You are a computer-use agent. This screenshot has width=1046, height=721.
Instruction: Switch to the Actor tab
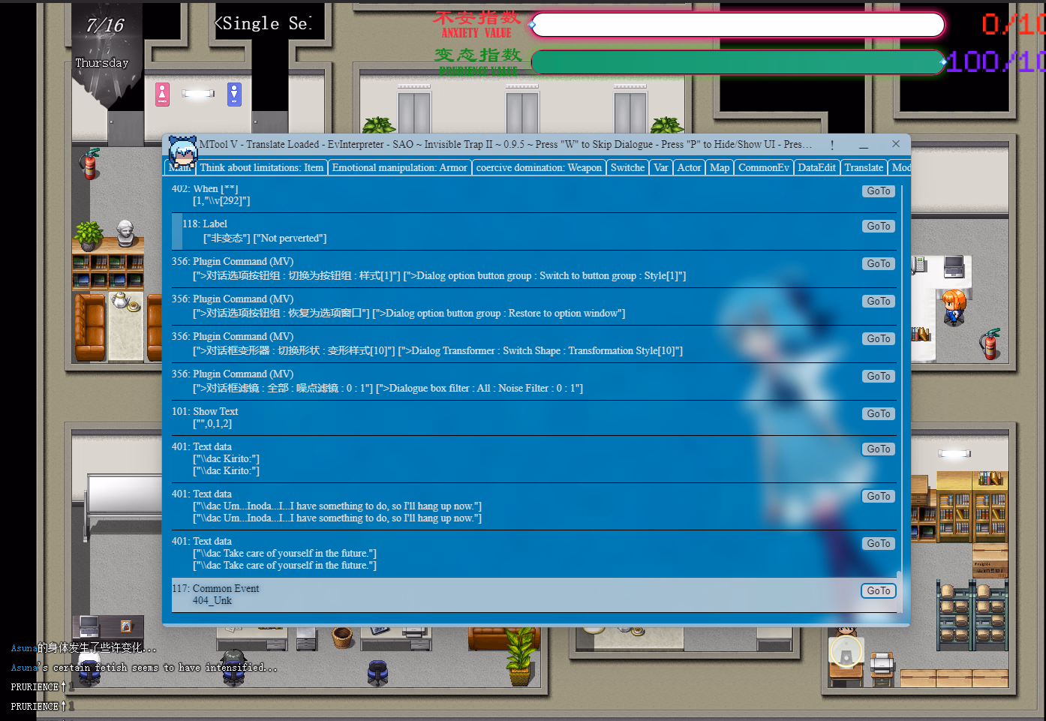click(689, 168)
